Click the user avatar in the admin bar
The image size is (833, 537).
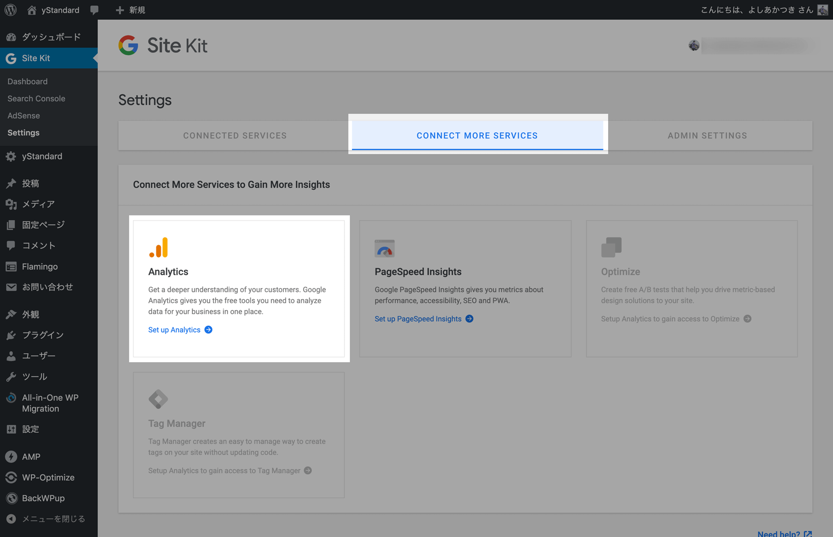[823, 10]
